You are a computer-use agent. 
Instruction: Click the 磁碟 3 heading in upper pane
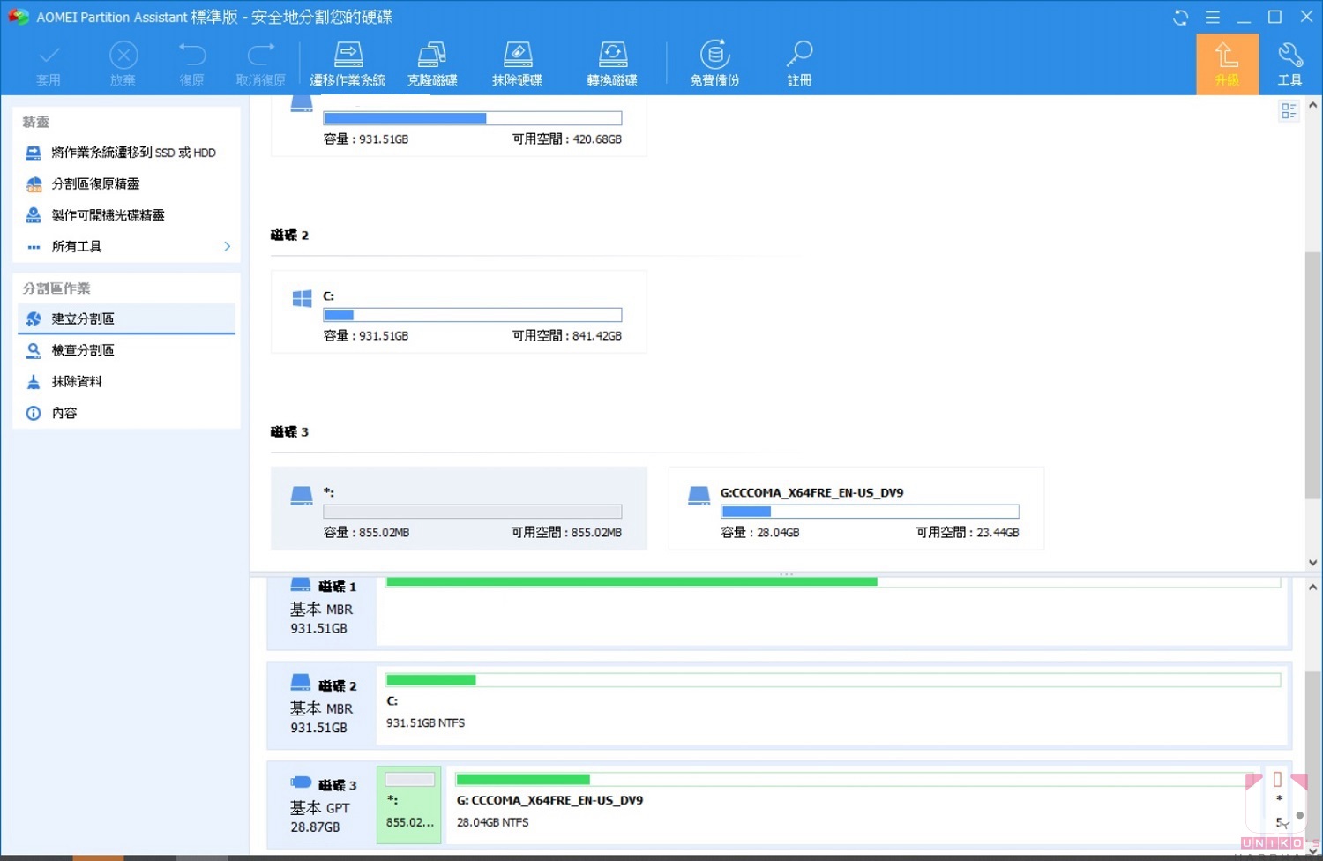point(289,432)
